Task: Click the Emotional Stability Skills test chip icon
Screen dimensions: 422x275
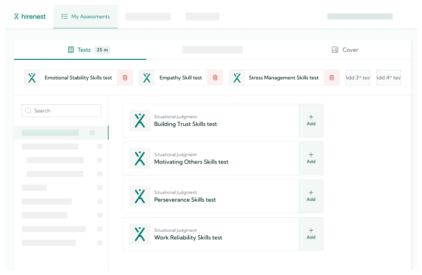Action: point(32,77)
